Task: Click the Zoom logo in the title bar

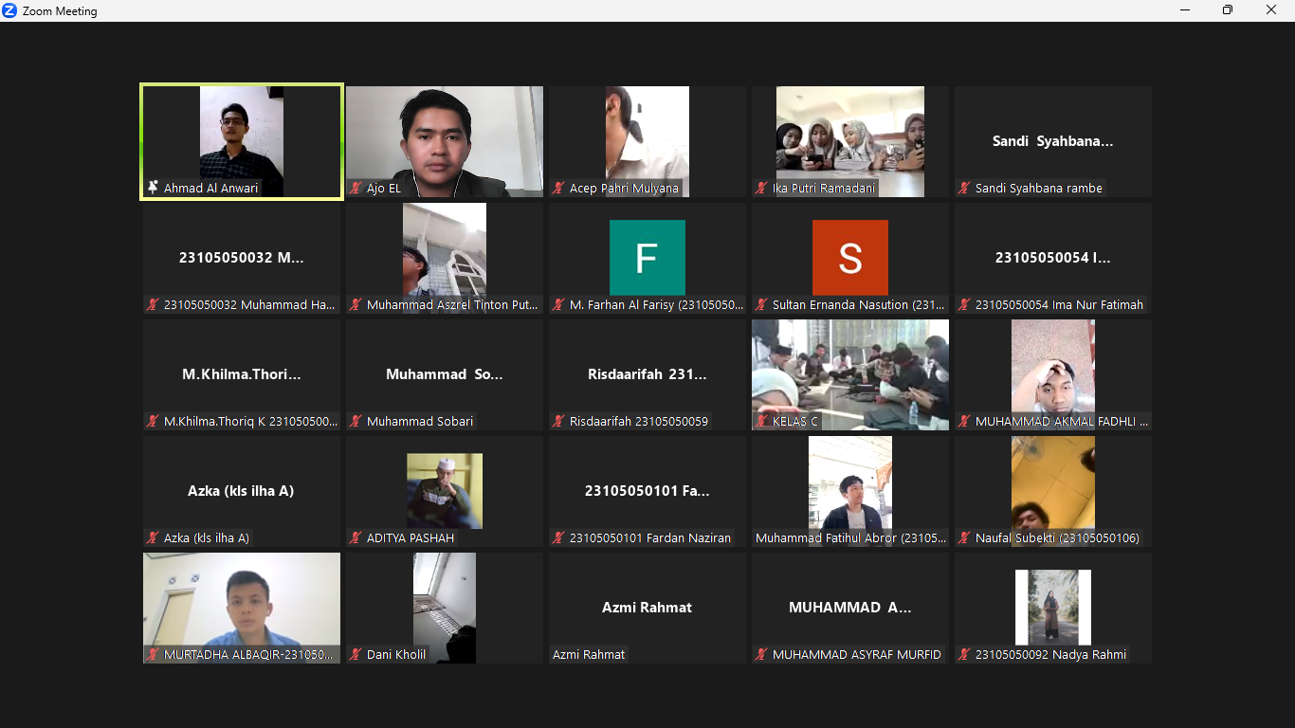Action: pyautogui.click(x=10, y=10)
